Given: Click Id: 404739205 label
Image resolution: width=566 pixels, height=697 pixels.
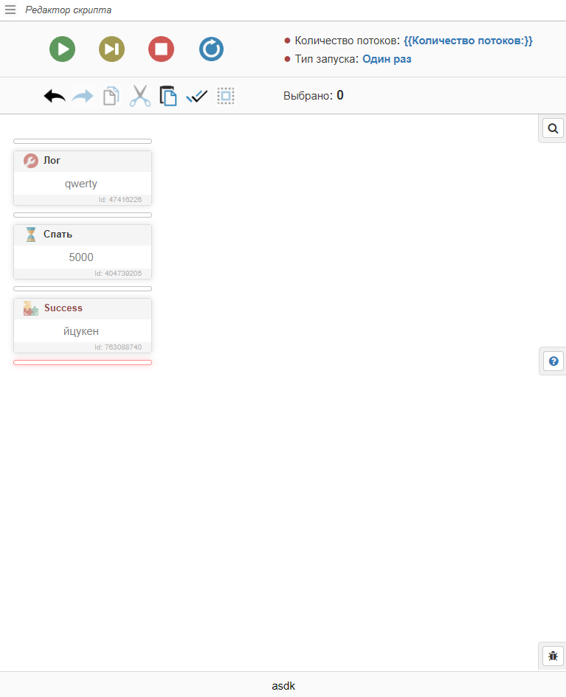Looking at the screenshot, I should [x=118, y=274].
